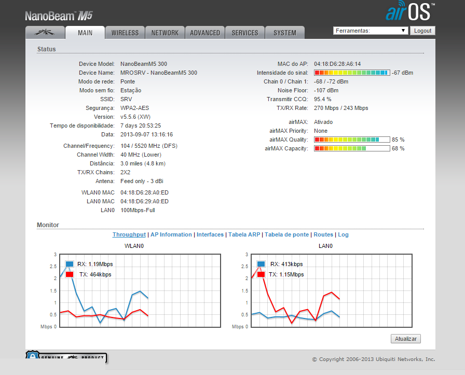The height and width of the screenshot is (375, 465).
Task: Select the TX/RX Chains value 2X2
Action: [125, 172]
